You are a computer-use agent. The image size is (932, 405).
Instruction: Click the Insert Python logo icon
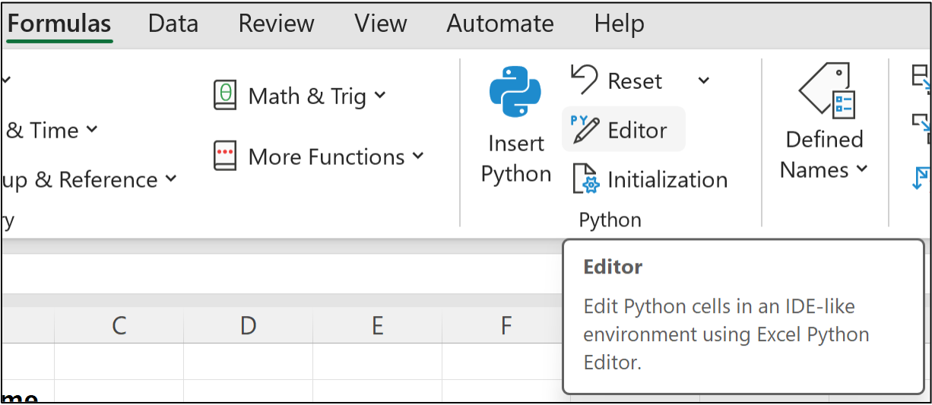(515, 91)
